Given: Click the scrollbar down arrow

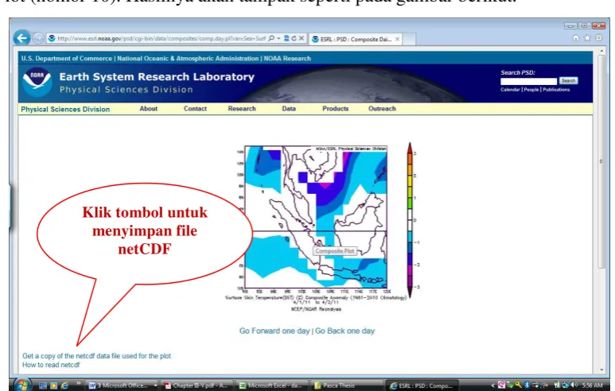Looking at the screenshot, I should pos(601,370).
